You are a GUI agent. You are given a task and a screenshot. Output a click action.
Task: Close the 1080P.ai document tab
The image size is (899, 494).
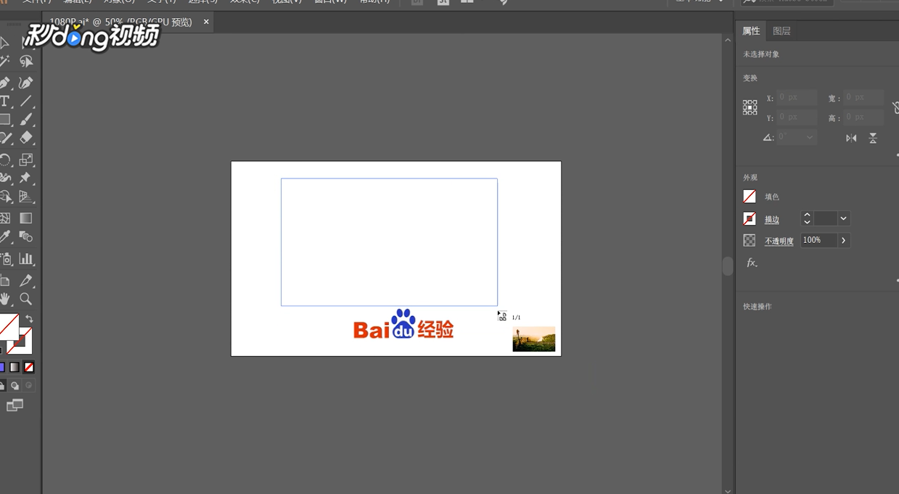(x=206, y=22)
